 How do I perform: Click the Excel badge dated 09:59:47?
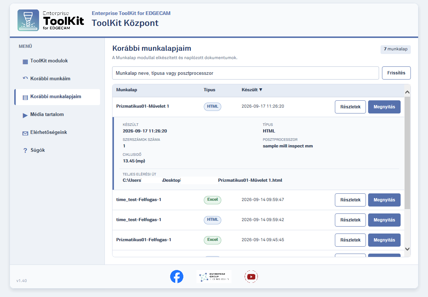click(x=213, y=200)
